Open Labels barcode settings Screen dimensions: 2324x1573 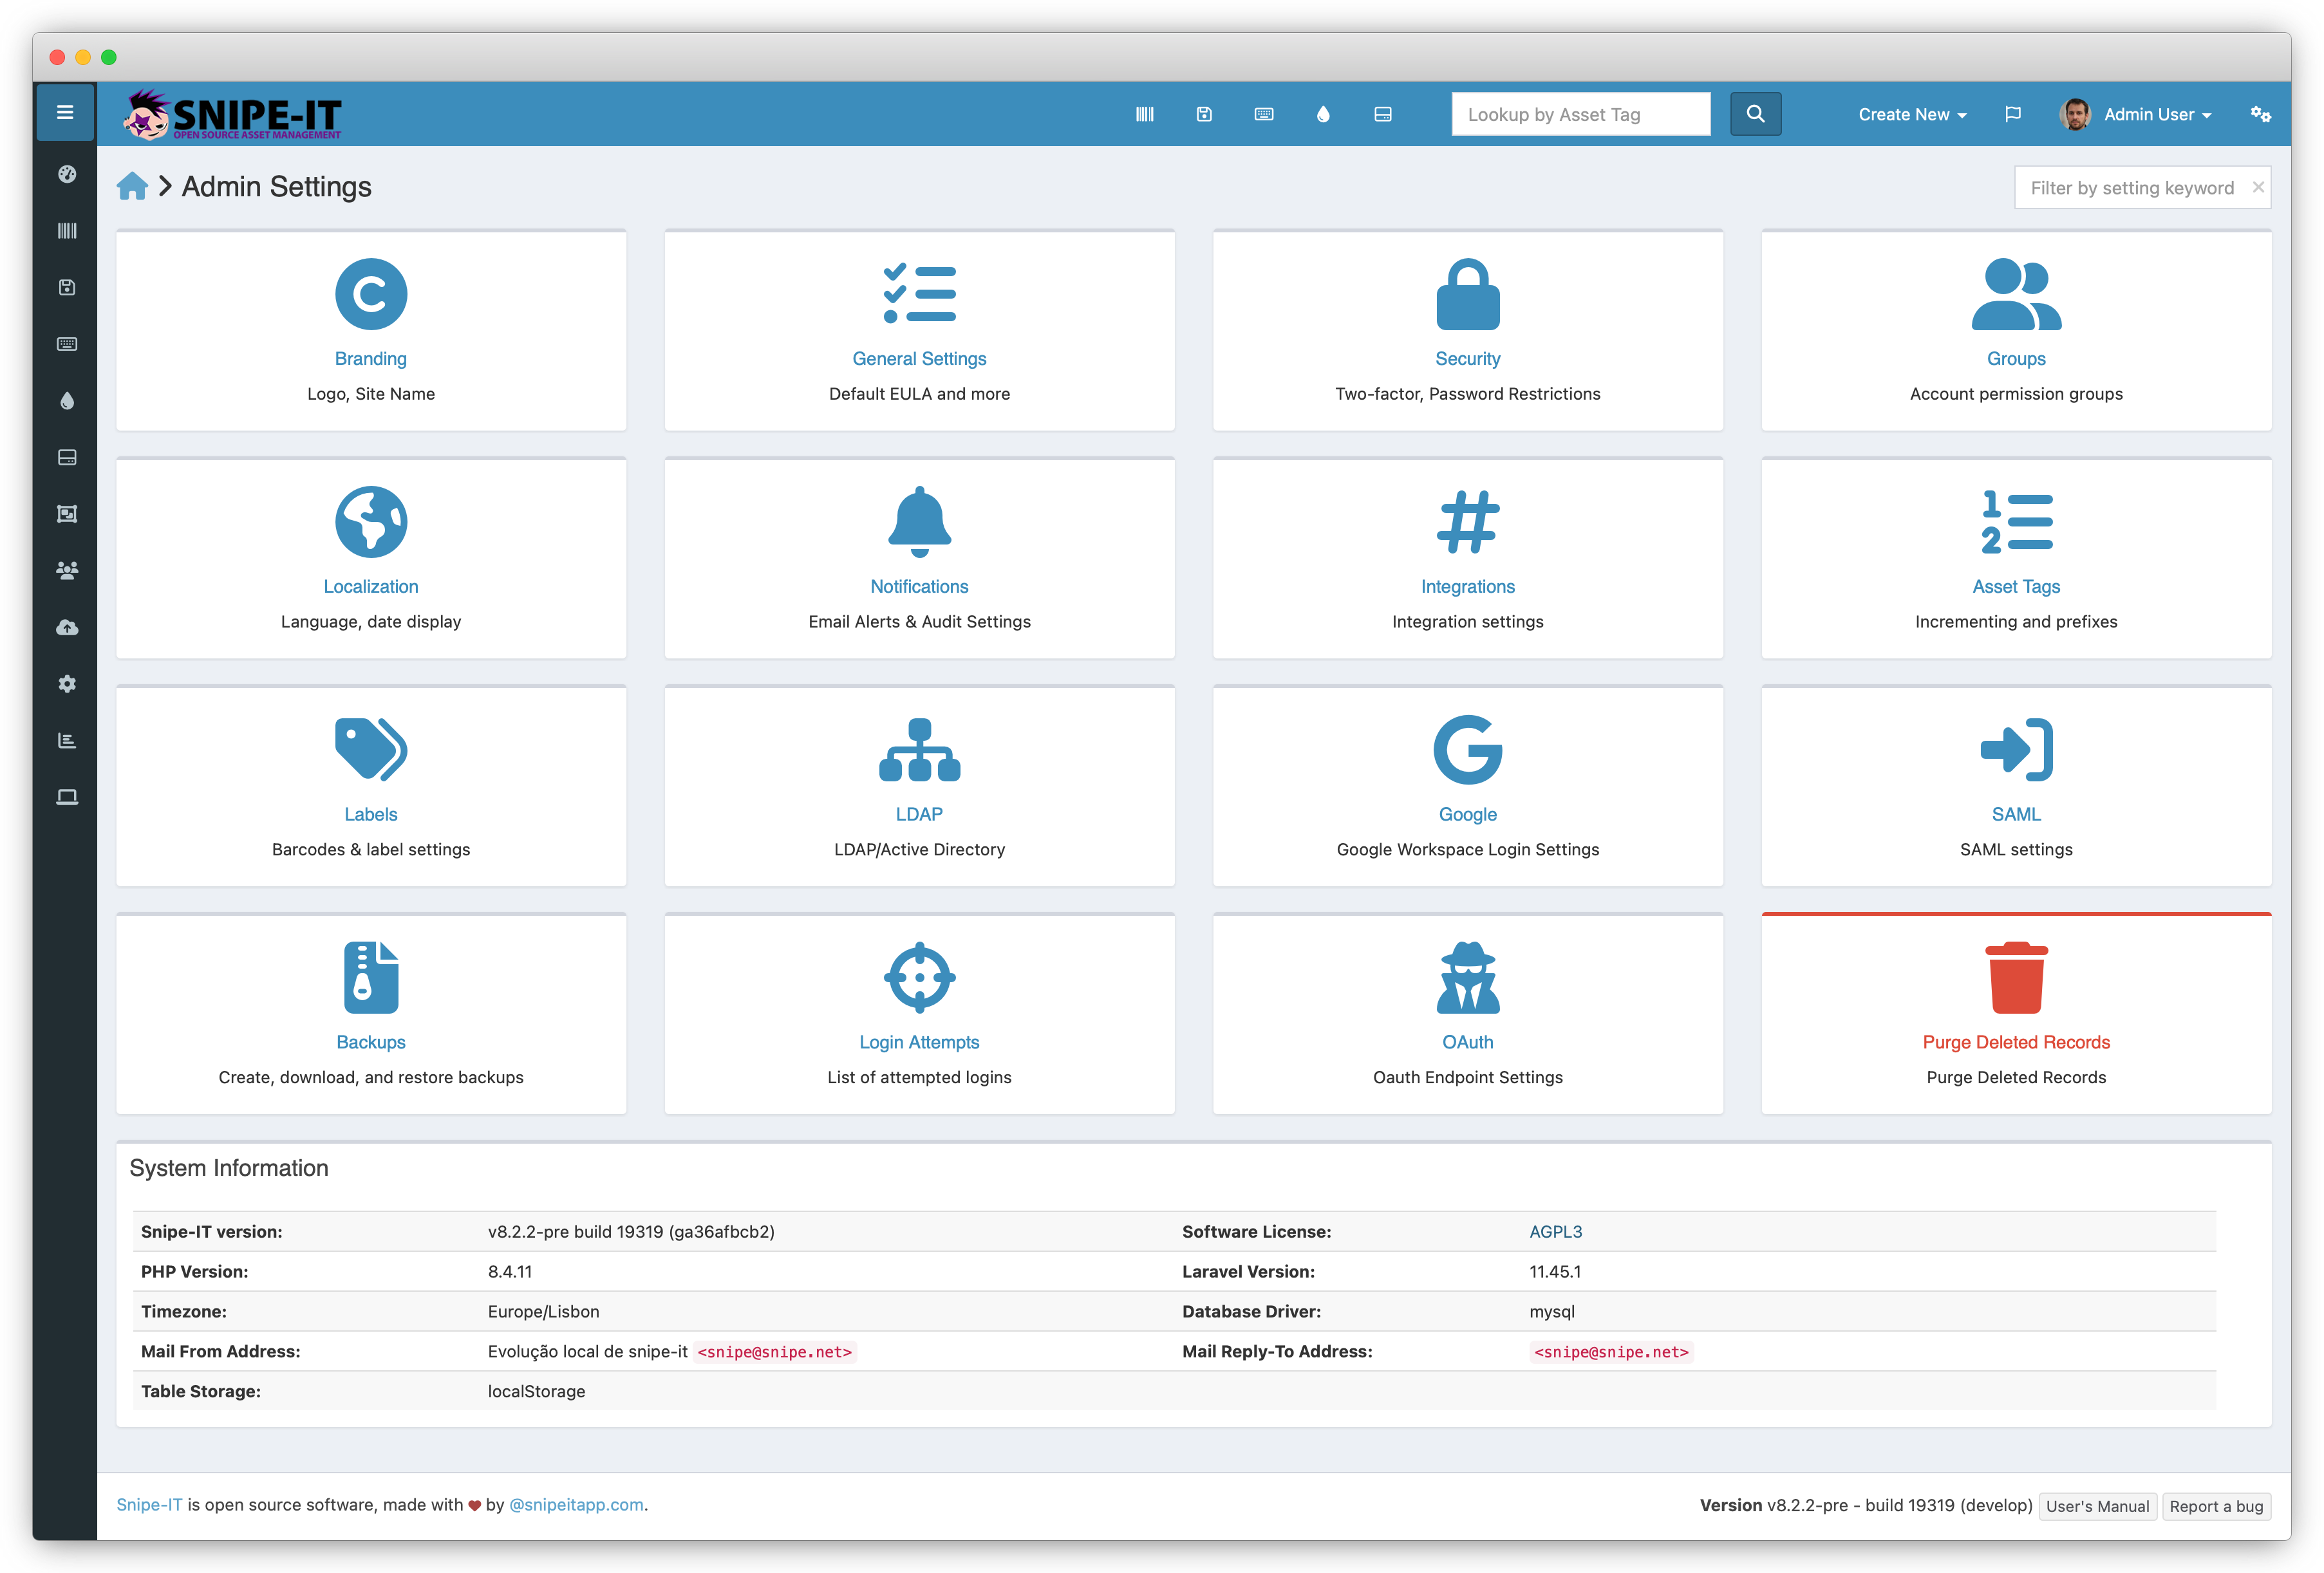point(371,787)
